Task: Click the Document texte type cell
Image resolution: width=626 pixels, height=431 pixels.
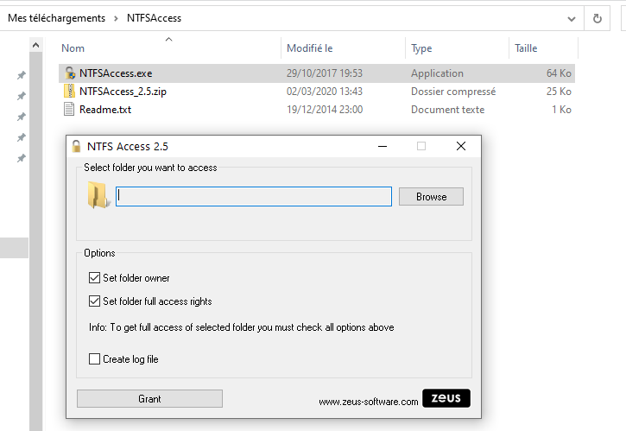Action: (447, 110)
